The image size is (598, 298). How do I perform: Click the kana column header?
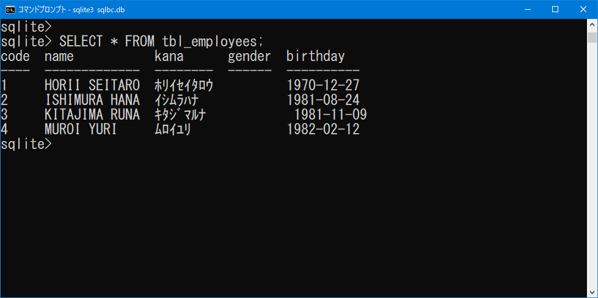169,56
